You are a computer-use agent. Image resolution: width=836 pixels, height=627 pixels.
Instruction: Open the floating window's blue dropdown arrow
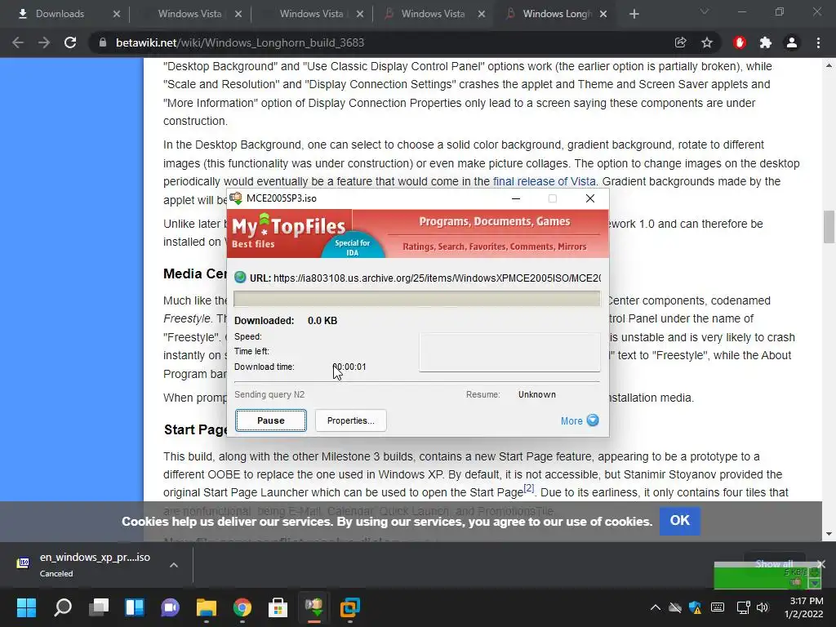[x=815, y=583]
